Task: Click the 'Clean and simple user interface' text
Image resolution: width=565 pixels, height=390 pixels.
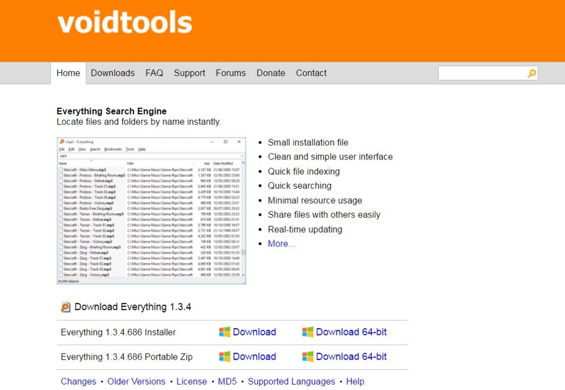Action: tap(331, 157)
